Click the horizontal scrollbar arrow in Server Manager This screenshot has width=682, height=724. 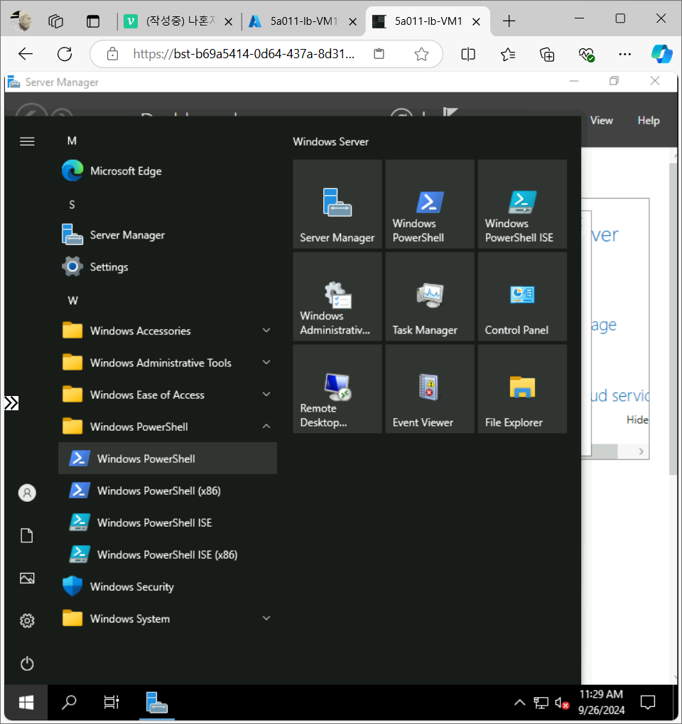click(x=642, y=451)
